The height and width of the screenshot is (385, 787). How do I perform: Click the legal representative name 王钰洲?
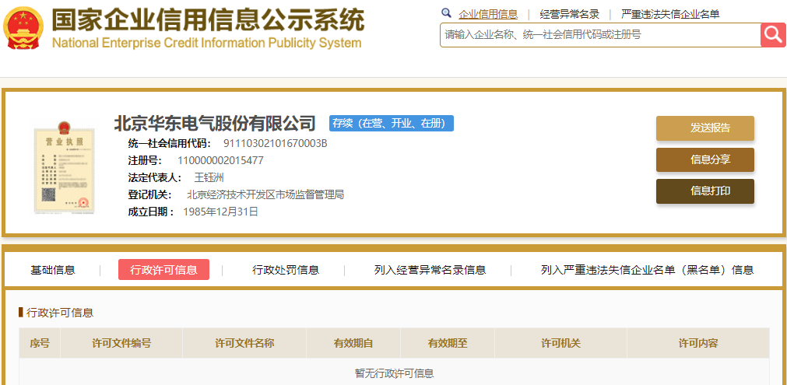pos(209,177)
